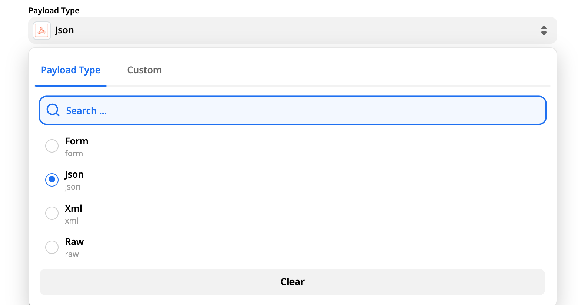Click the Raw option label

coord(74,242)
